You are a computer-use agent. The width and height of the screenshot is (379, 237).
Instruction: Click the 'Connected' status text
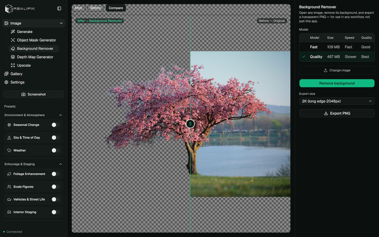tap(14, 232)
